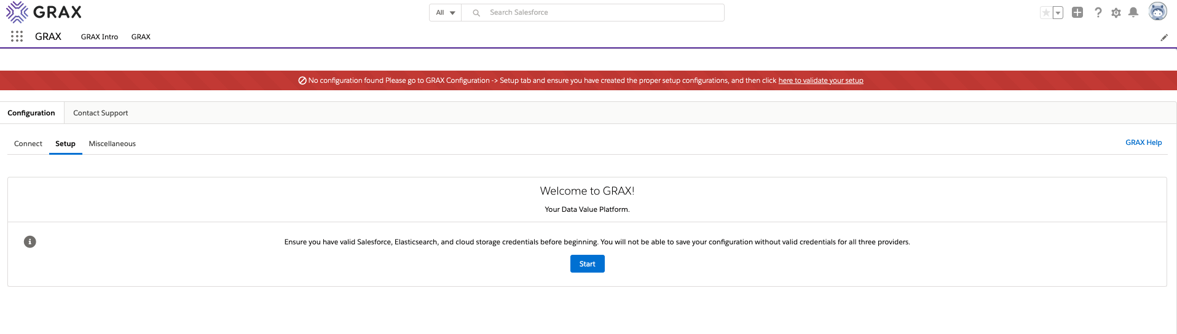
Task: Click here to validate your setup link
Action: tap(821, 80)
